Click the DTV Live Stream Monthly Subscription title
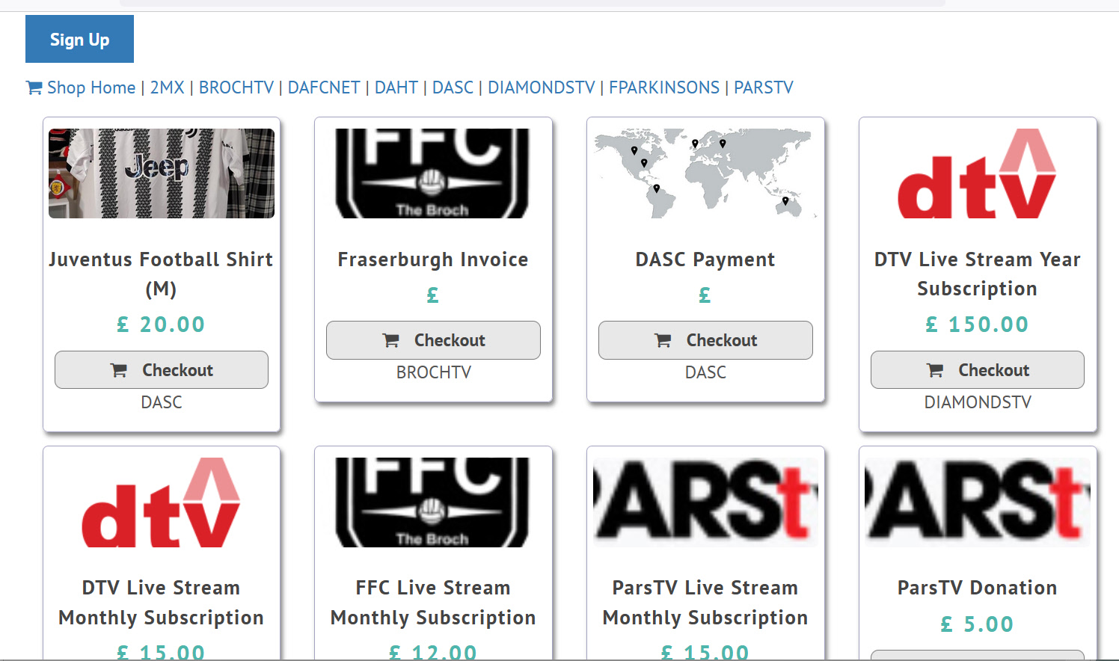This screenshot has height=661, width=1119. point(162,603)
